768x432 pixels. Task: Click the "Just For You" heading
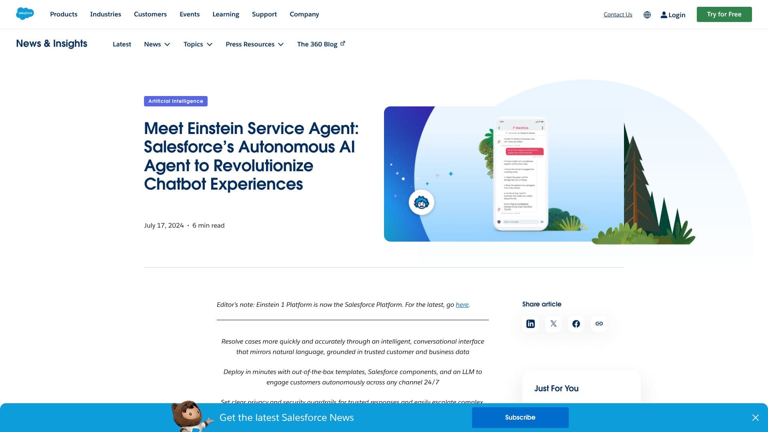pyautogui.click(x=556, y=388)
